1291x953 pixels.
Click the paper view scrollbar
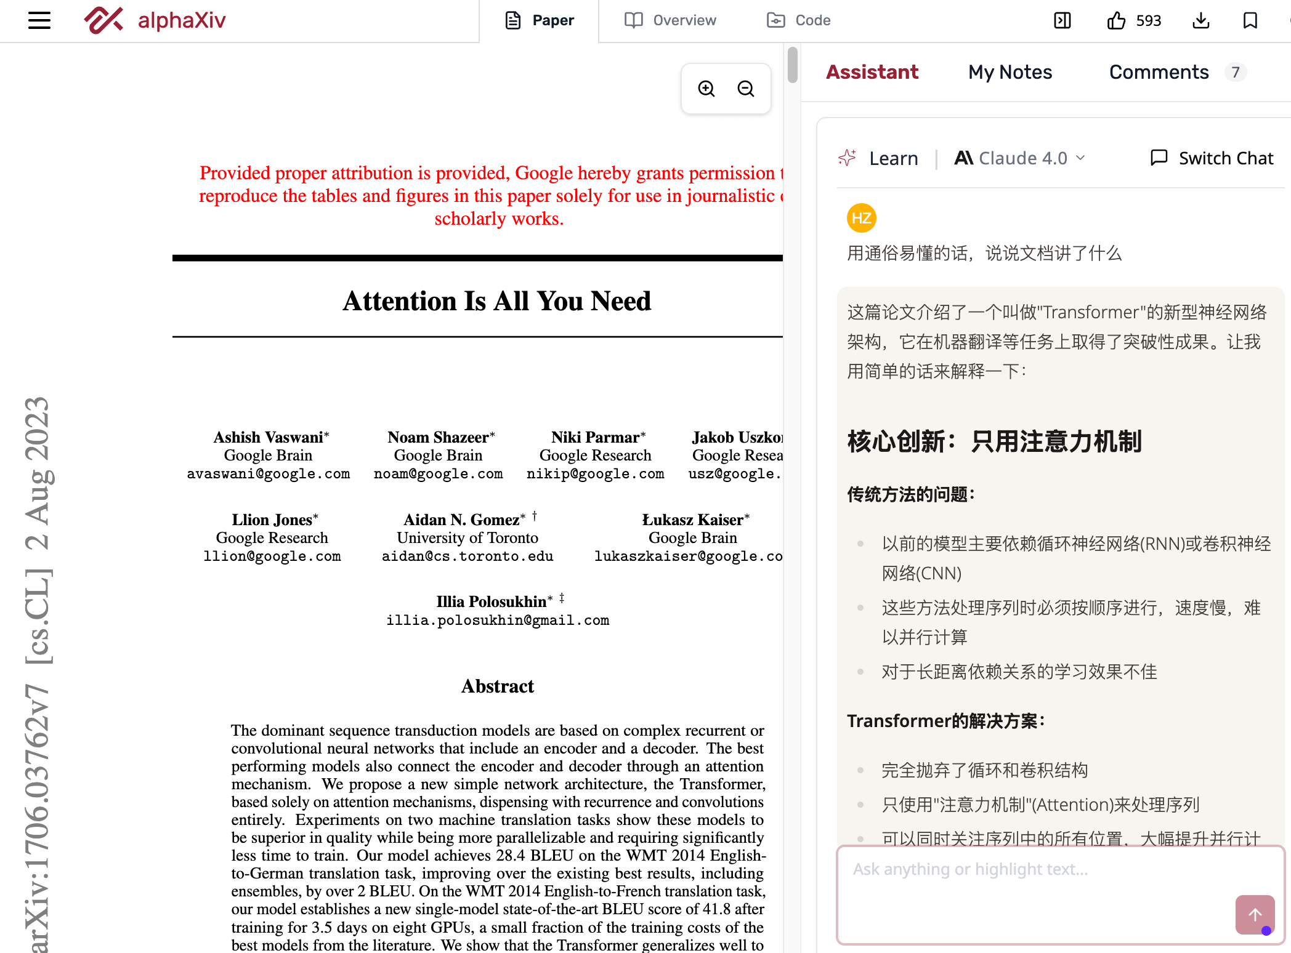792,65
